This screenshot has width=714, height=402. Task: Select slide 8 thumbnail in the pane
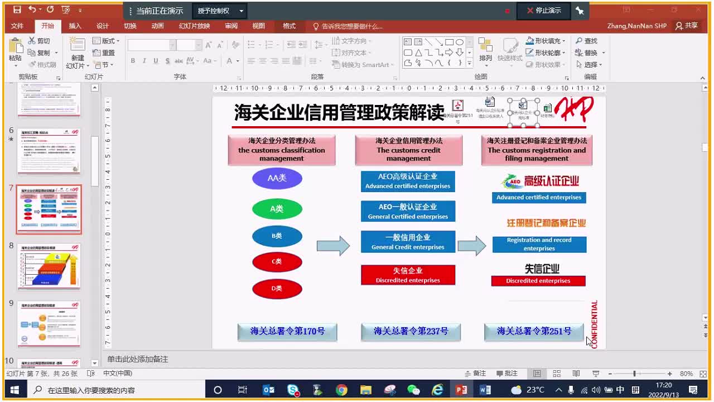pyautogui.click(x=49, y=267)
